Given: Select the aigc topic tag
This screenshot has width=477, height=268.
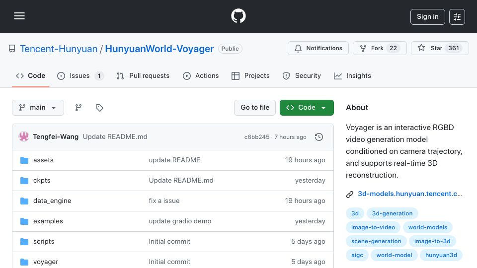Looking at the screenshot, I should 357,255.
